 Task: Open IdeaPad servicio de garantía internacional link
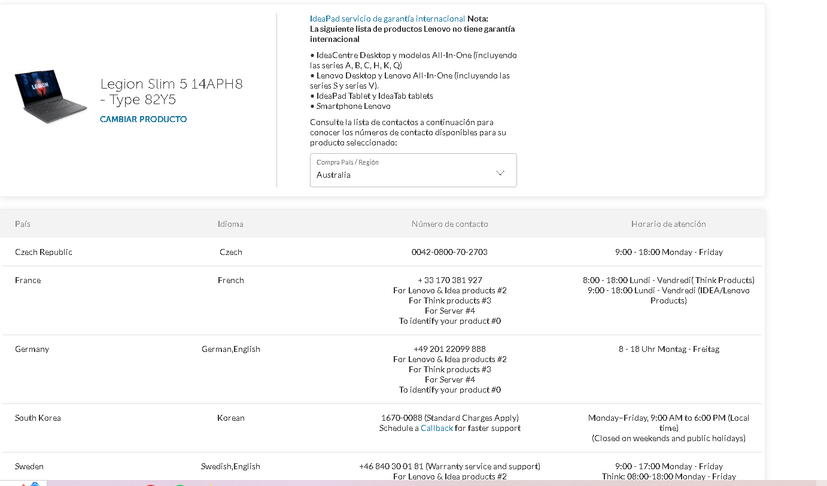(387, 19)
